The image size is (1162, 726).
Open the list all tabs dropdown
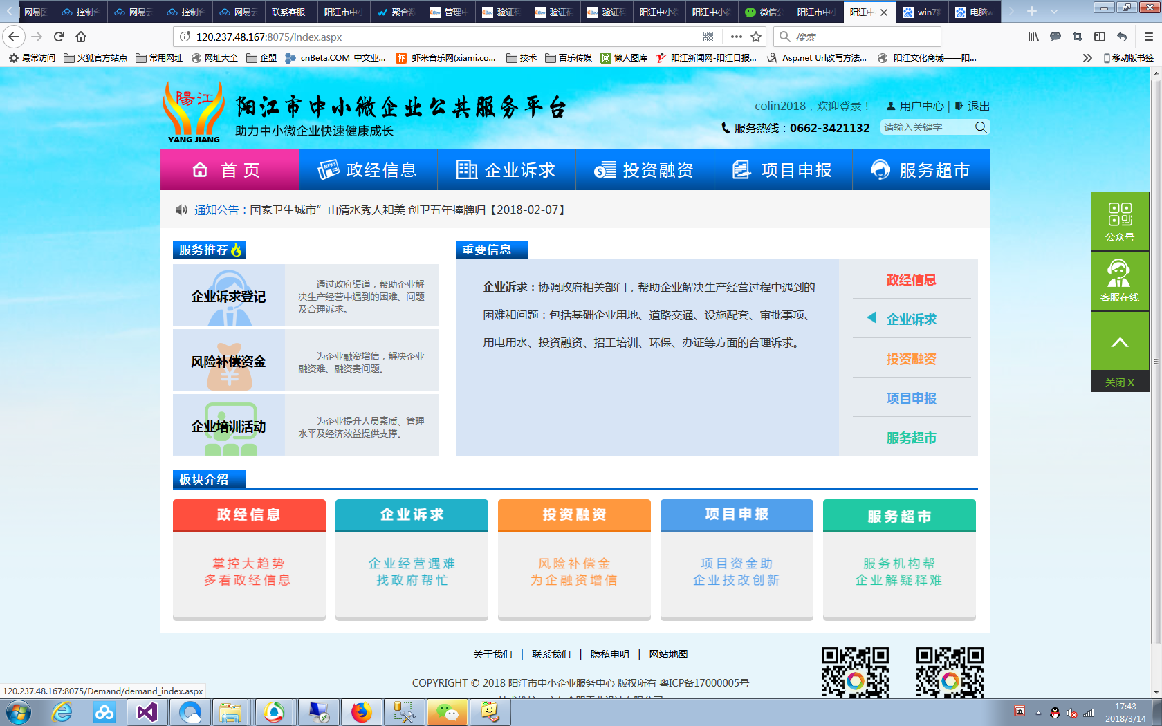point(1054,12)
